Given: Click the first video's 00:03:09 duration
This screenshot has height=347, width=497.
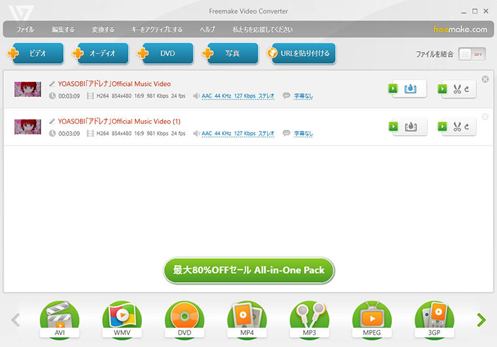Looking at the screenshot, I should (x=69, y=96).
